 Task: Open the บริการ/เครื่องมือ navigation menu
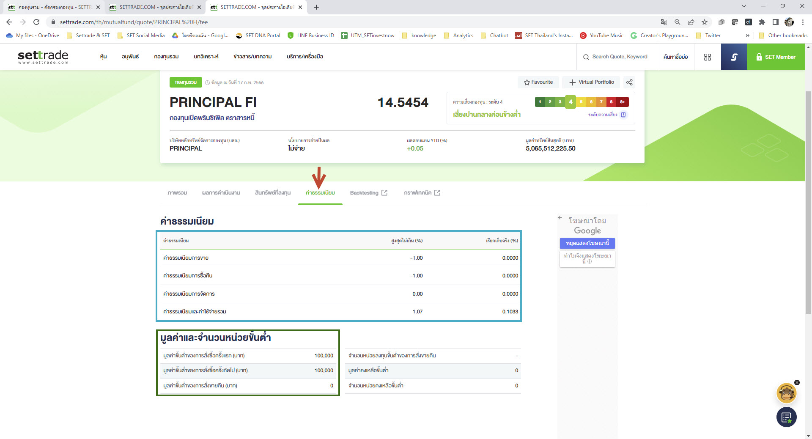click(304, 57)
